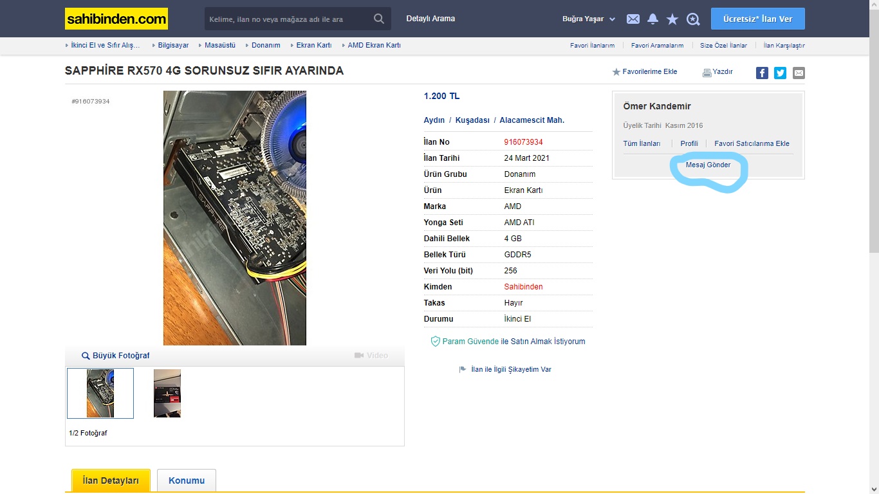Image resolution: width=879 pixels, height=494 pixels.
Task: Click the saved searches magnifier-star icon
Action: (x=693, y=19)
